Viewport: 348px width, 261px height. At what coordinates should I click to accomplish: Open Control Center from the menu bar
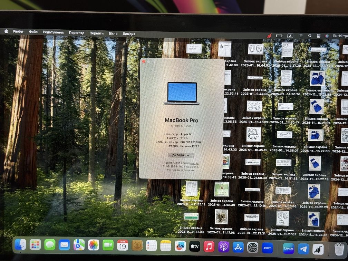coord(318,36)
